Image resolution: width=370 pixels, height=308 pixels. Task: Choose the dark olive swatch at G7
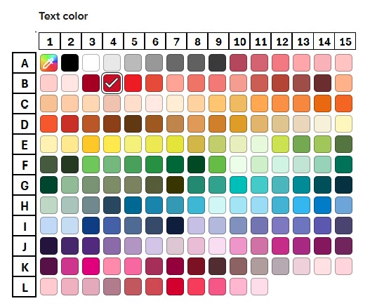[175, 185]
